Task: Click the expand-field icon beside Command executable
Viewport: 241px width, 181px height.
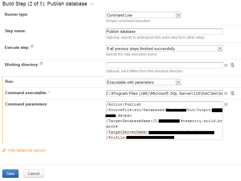Action: coord(226,93)
